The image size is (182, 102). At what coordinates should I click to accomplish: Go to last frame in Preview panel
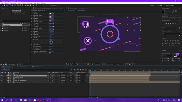click(x=175, y=23)
